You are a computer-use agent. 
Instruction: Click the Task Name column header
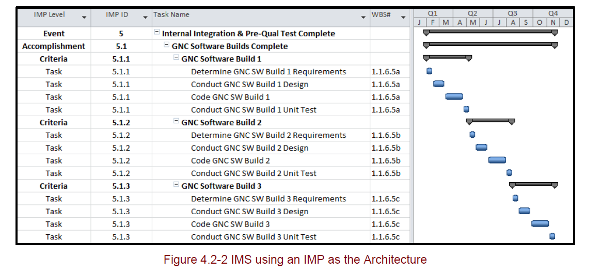(x=261, y=17)
